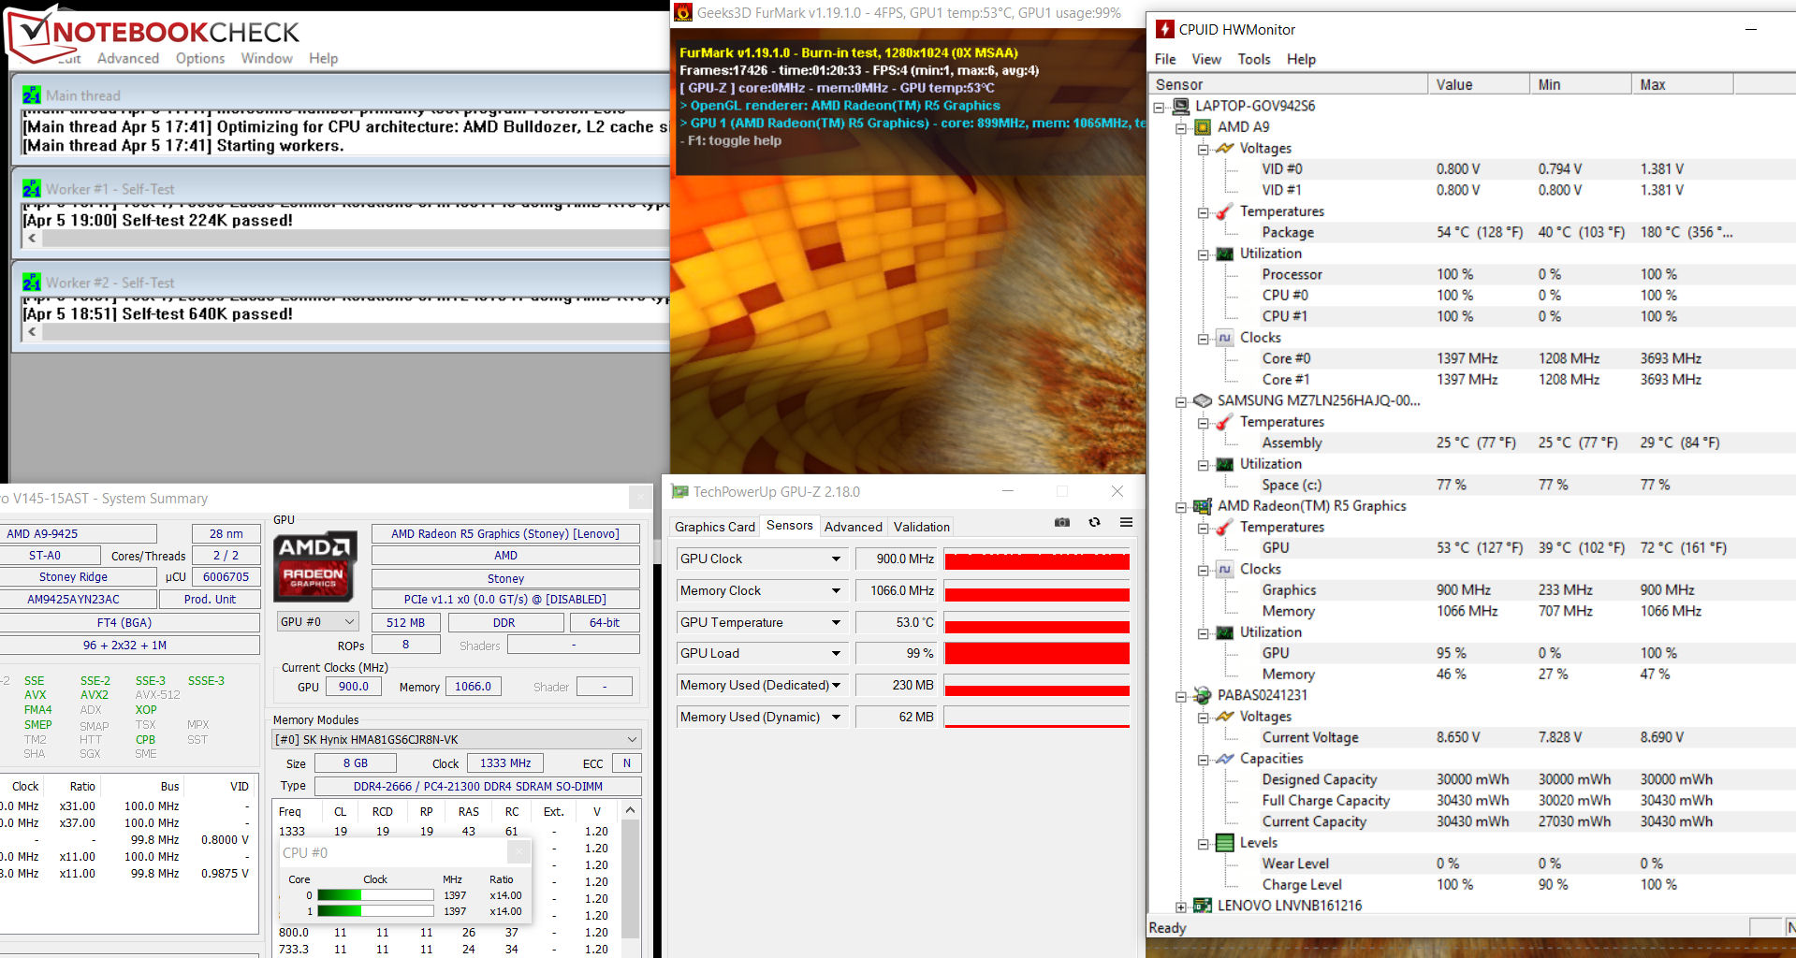Click the PABAS0241231 battery icon
Screen dimensions: 1796x958
click(x=1203, y=695)
